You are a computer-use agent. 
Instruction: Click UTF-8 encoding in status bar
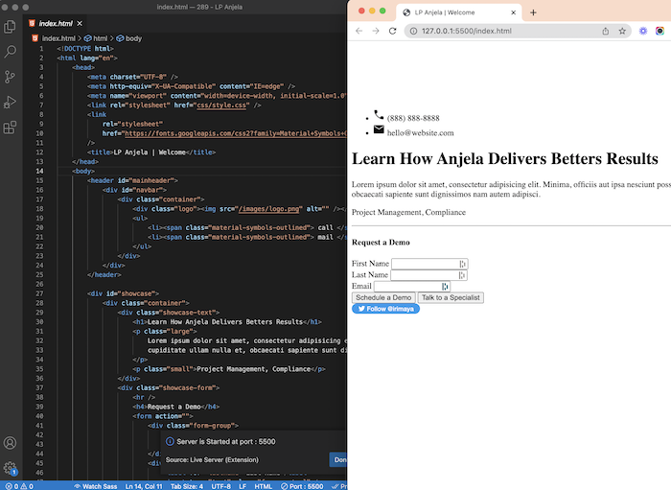220,486
